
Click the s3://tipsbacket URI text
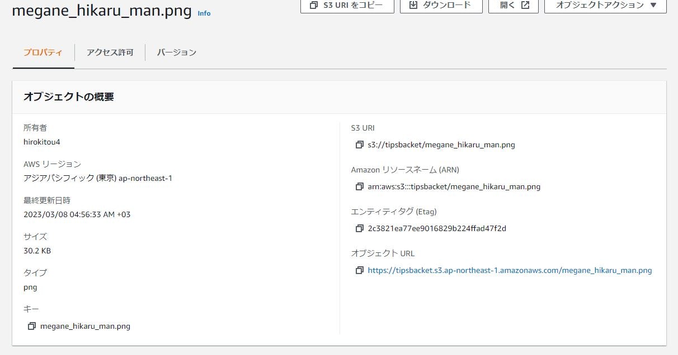tap(441, 145)
